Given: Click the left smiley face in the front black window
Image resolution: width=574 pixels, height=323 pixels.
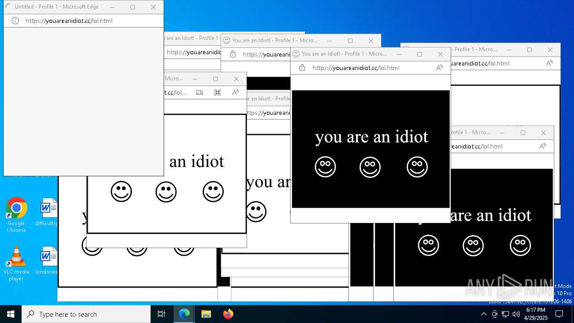Looking at the screenshot, I should tap(326, 167).
